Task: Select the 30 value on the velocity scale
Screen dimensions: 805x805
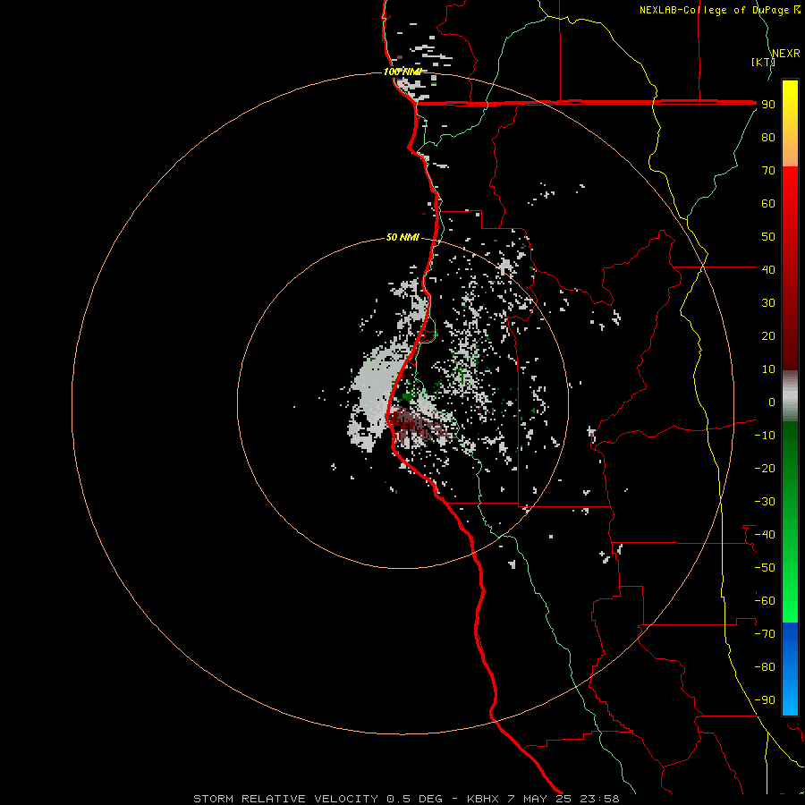Action: 768,303
